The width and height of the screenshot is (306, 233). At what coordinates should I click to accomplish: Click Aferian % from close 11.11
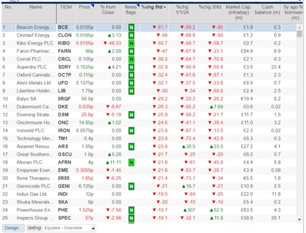(x=113, y=162)
